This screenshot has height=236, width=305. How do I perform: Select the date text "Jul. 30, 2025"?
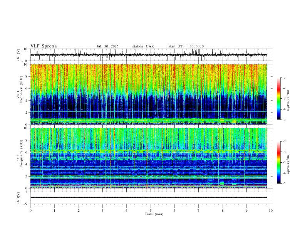pos(107,46)
